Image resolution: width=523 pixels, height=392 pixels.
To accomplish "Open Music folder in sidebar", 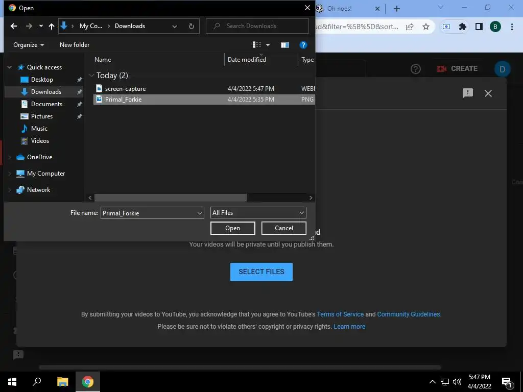I will (x=39, y=128).
